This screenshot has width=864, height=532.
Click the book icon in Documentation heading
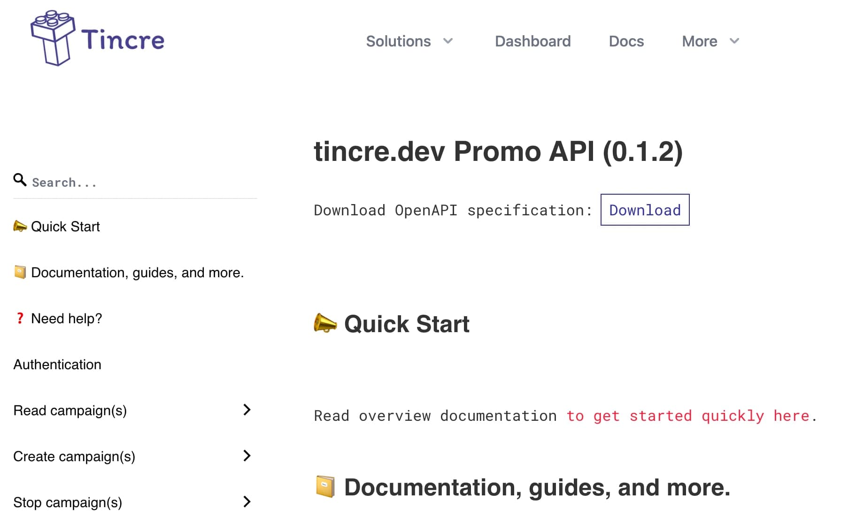(326, 487)
